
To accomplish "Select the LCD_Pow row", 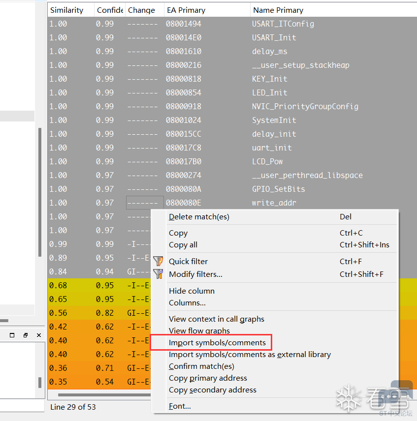I will pyautogui.click(x=232, y=161).
